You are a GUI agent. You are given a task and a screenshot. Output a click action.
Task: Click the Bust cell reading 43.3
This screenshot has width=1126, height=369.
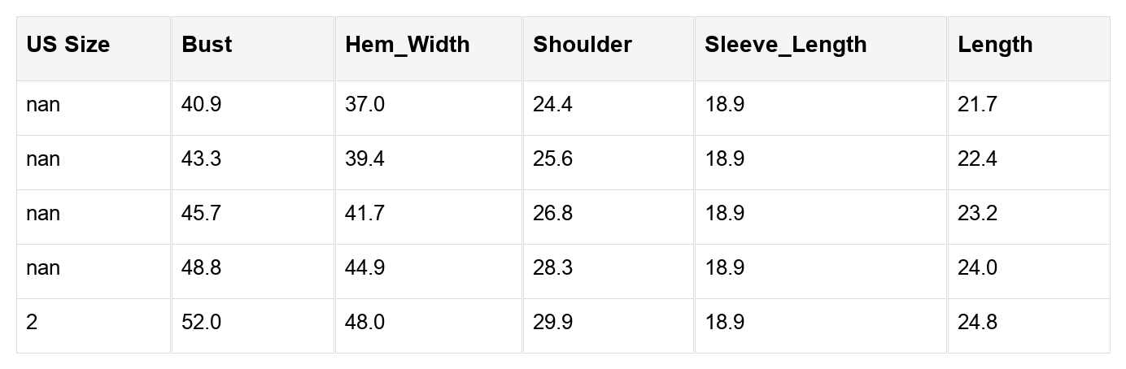point(201,159)
